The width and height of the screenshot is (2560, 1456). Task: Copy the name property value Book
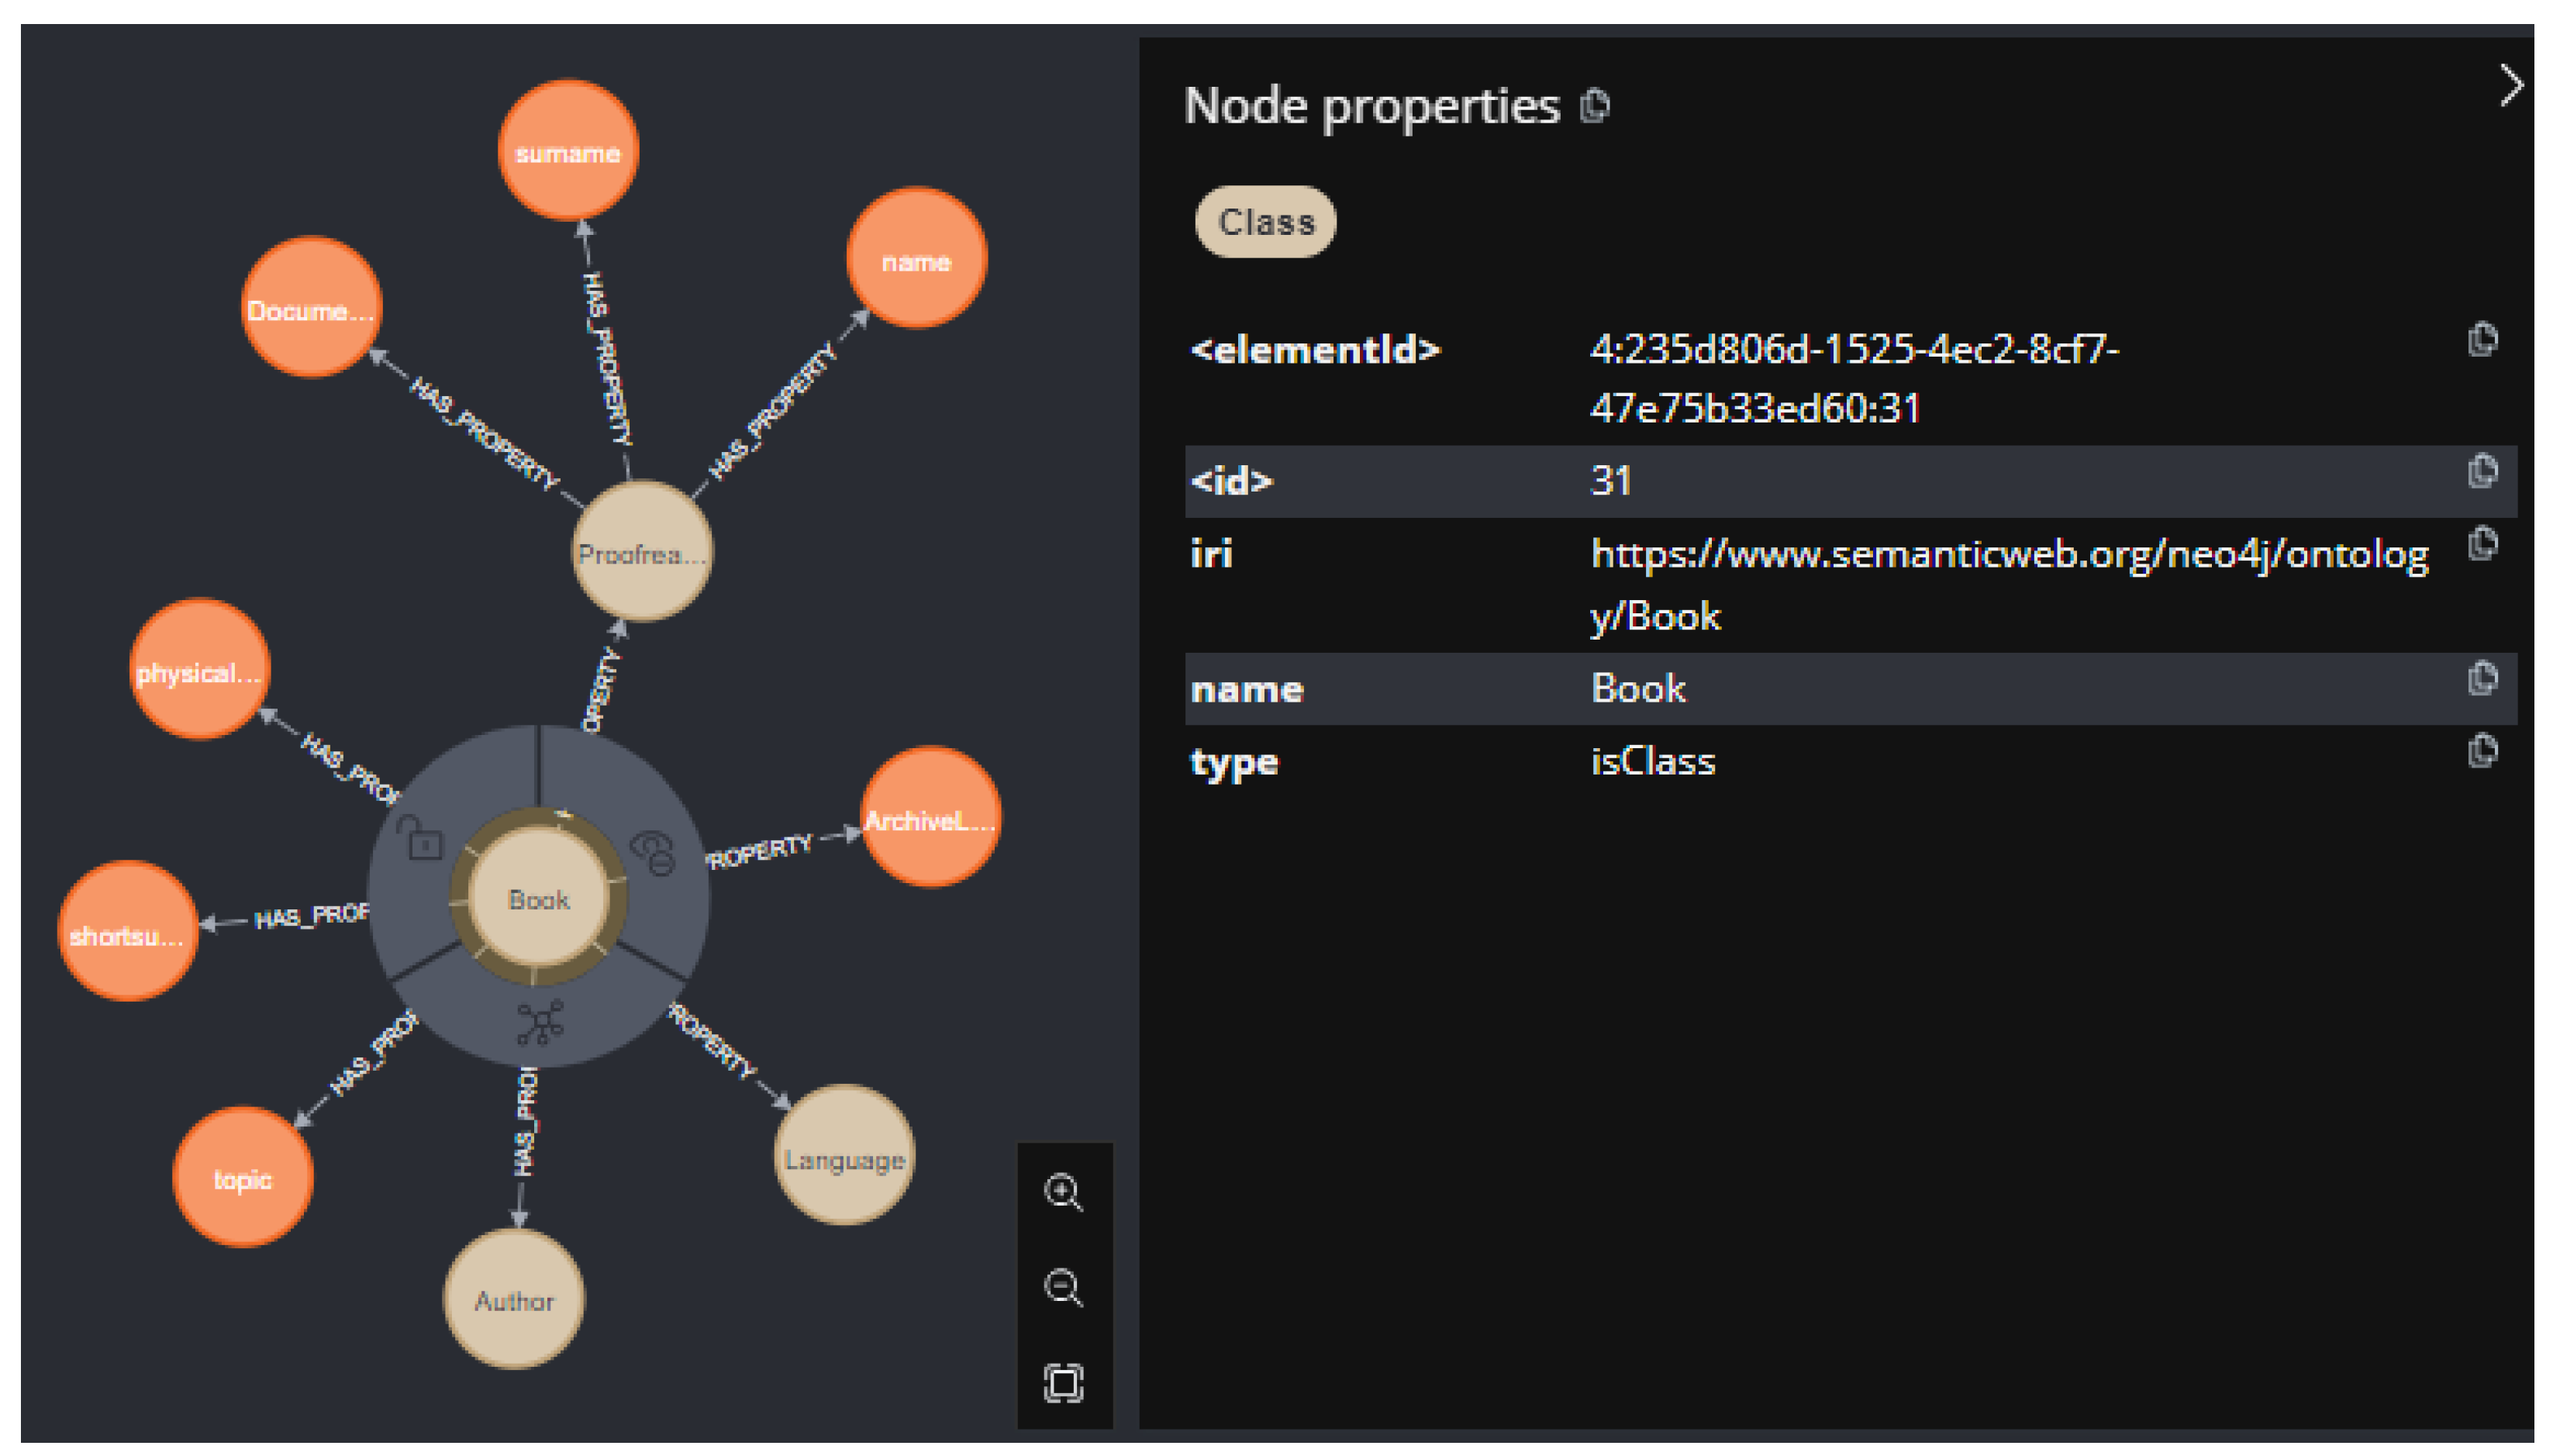click(x=2482, y=679)
